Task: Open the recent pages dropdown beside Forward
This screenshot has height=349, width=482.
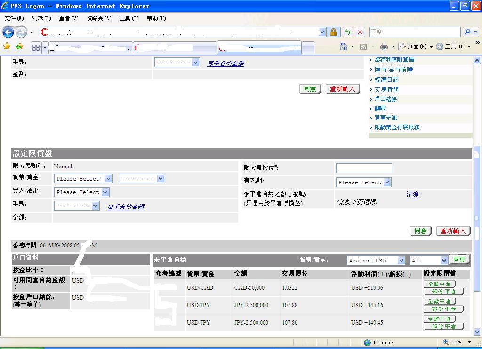Action: (x=32, y=32)
